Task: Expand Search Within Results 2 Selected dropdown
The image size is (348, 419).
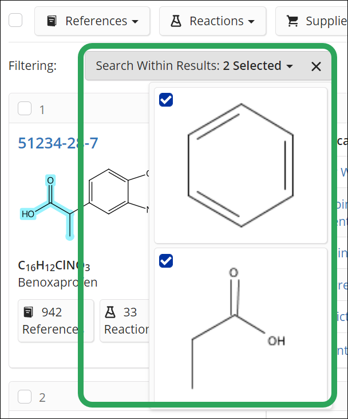Action: tap(194, 66)
